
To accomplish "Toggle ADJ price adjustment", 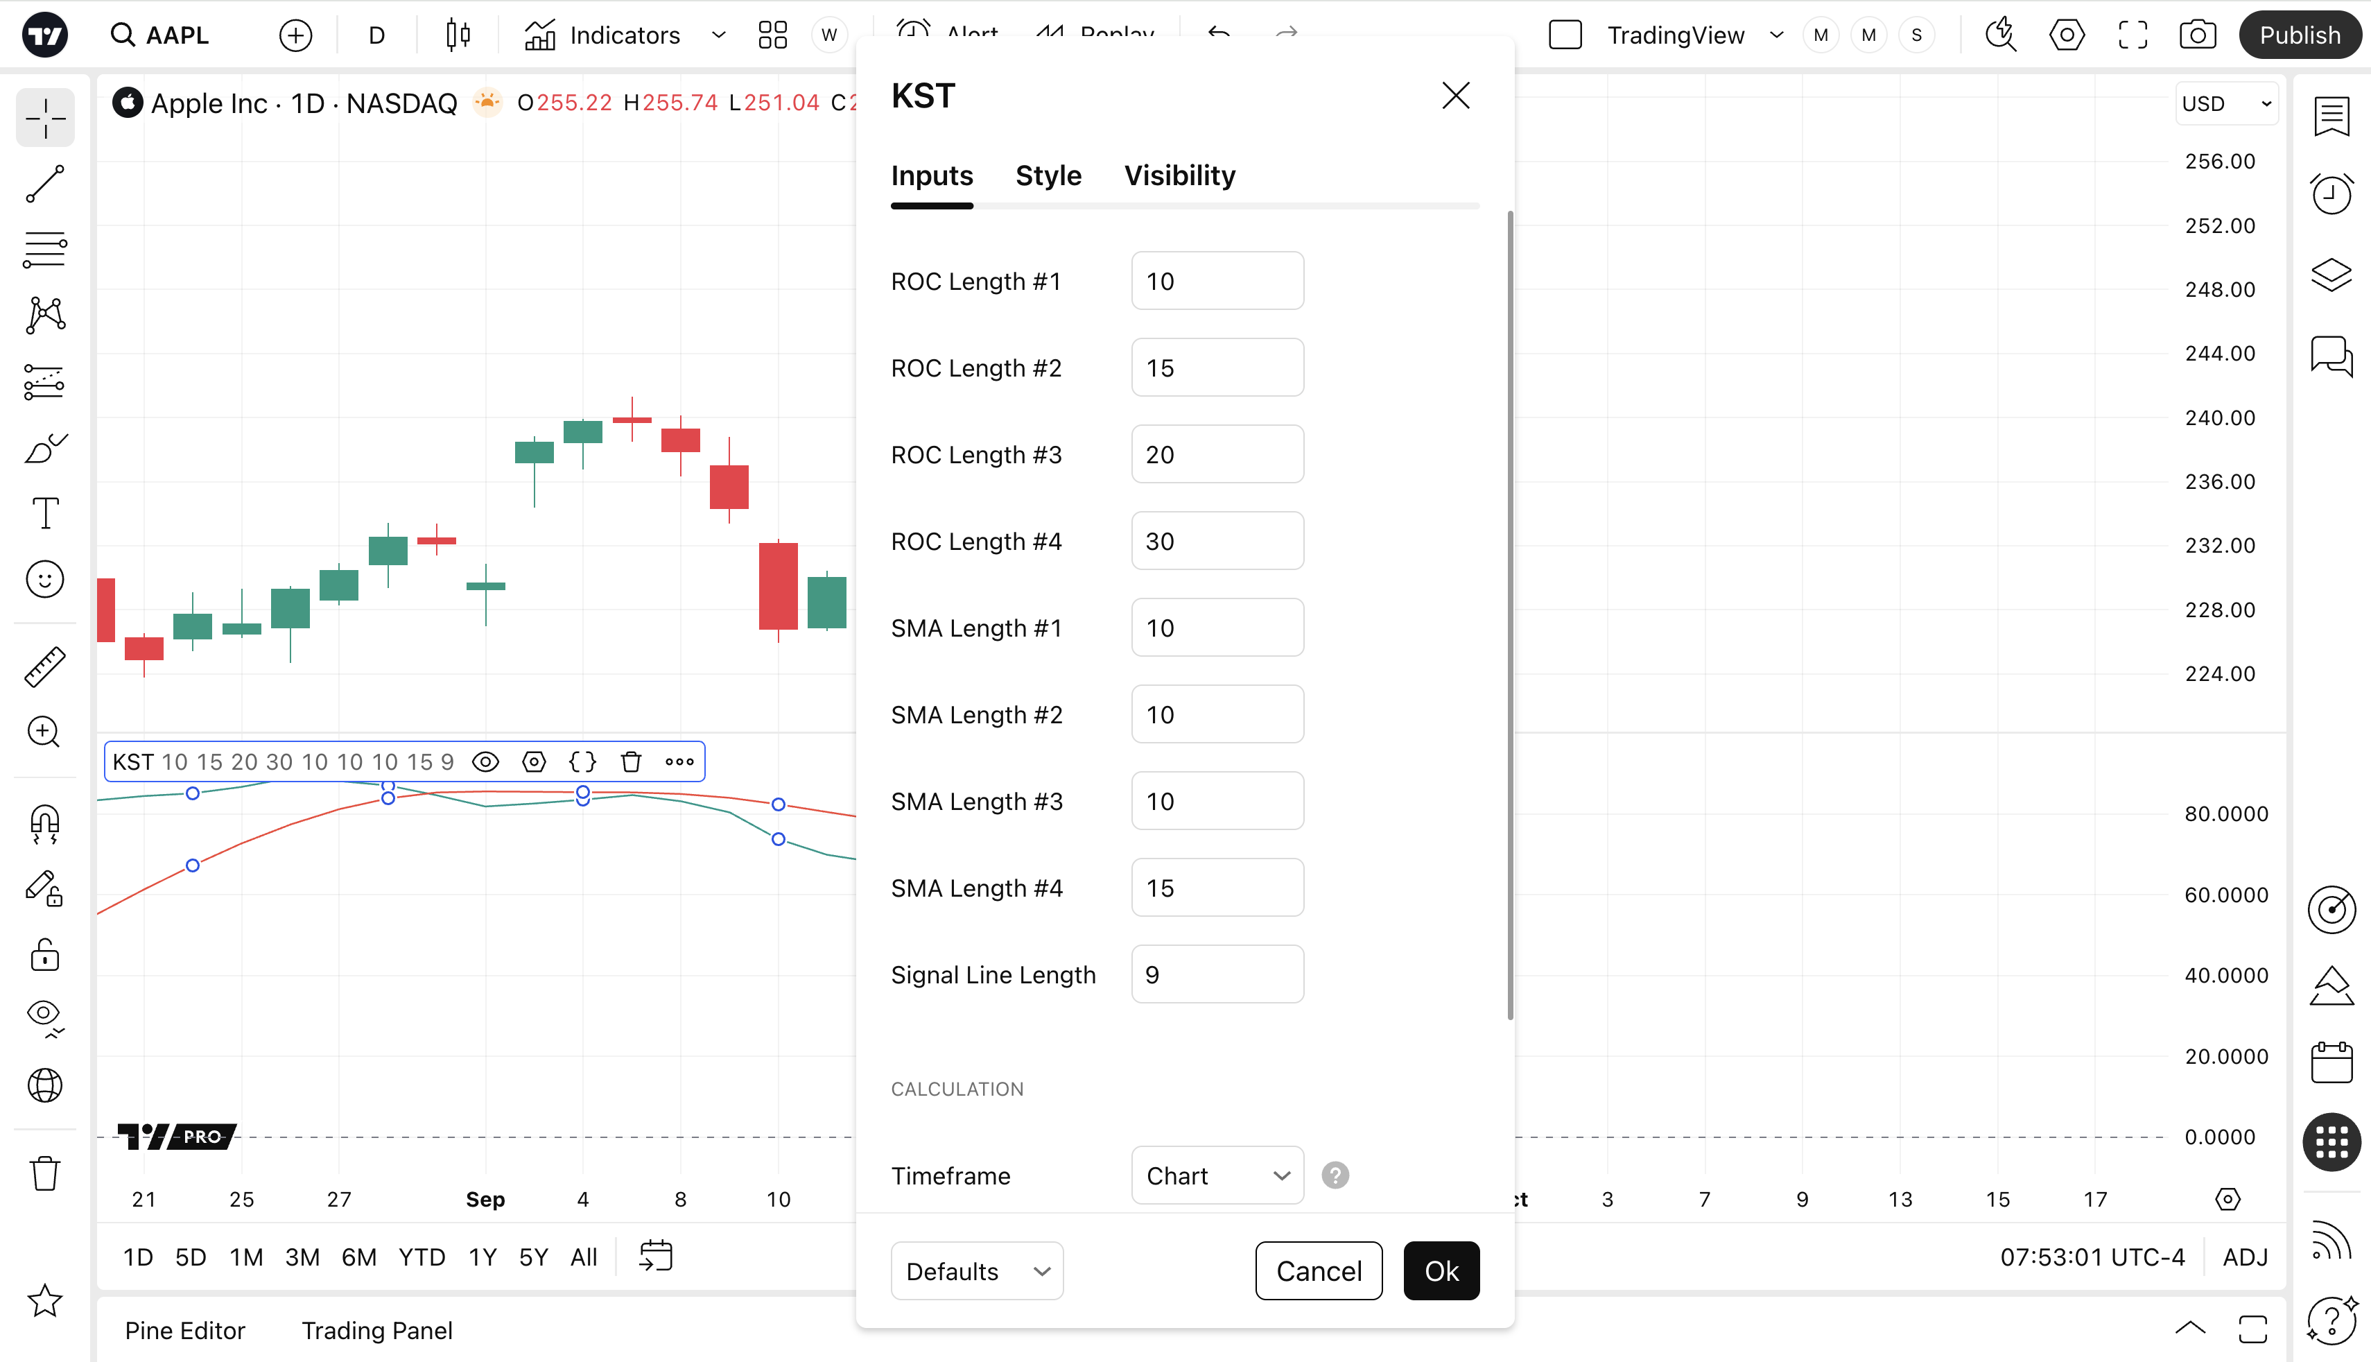I will [x=2245, y=1257].
